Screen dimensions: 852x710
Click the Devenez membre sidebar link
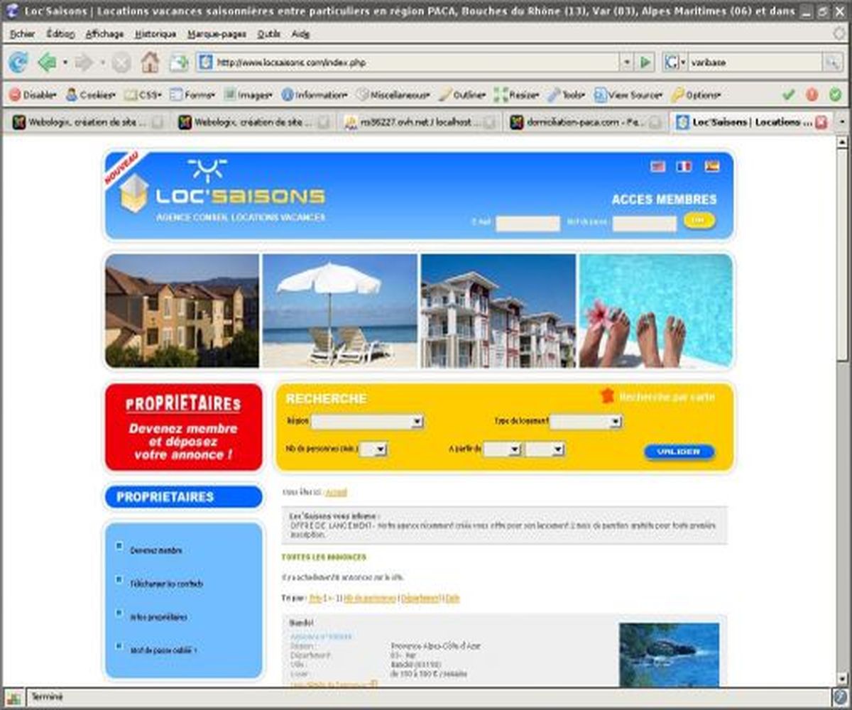click(156, 550)
